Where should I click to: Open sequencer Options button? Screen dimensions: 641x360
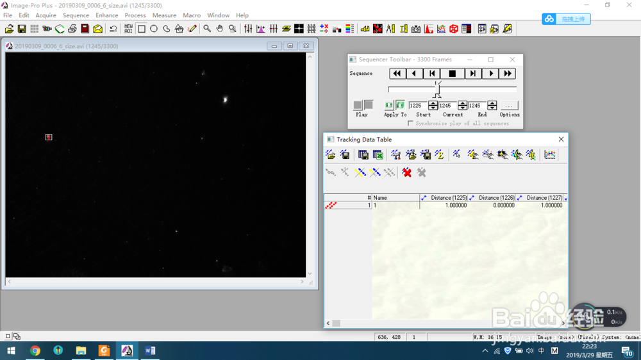(509, 106)
